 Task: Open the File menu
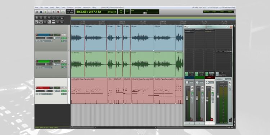pos(36,8)
